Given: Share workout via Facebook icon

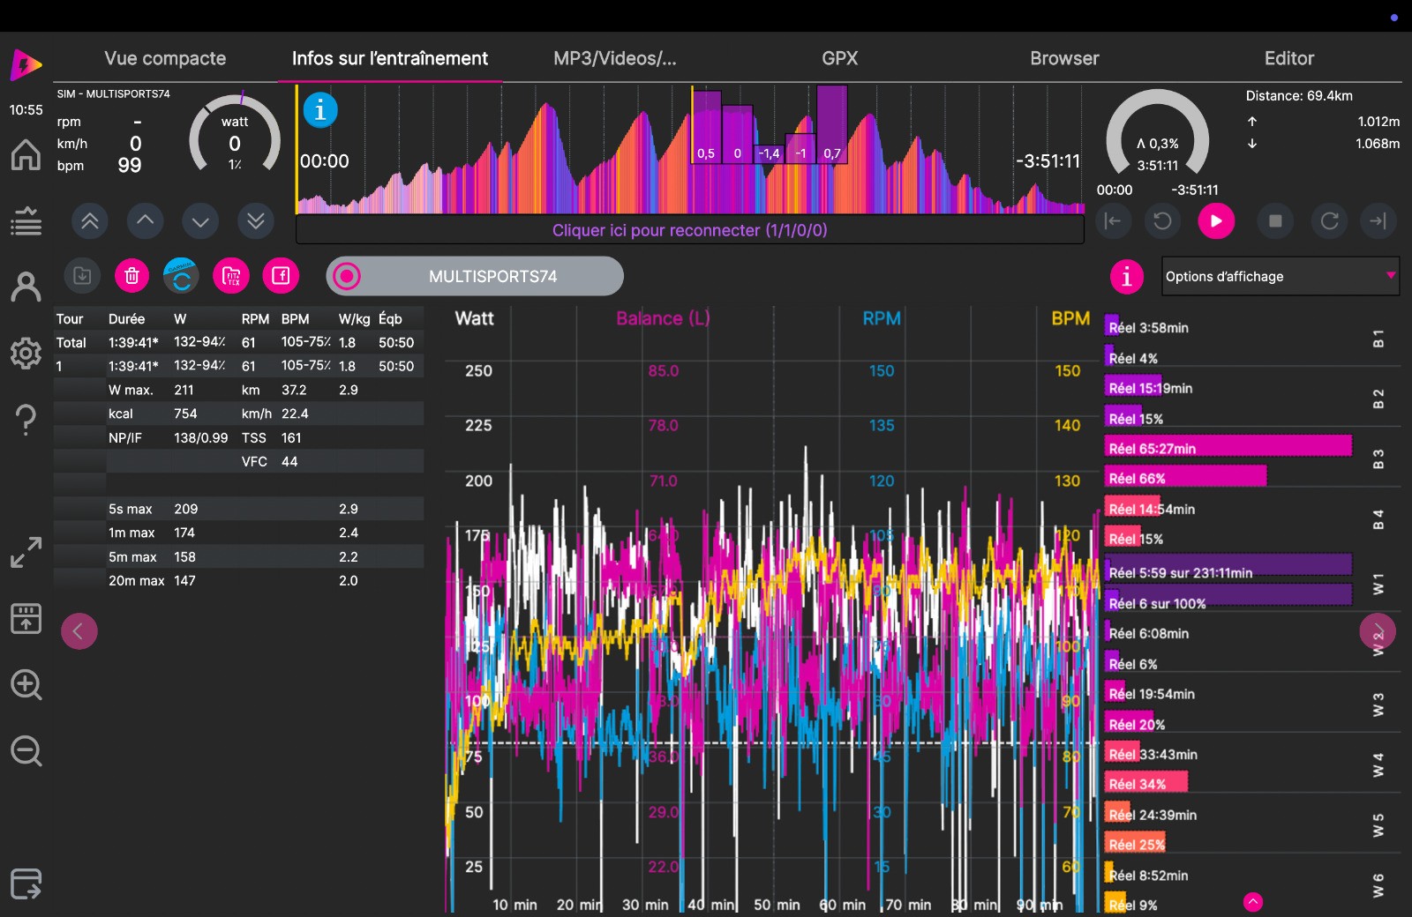Looking at the screenshot, I should tap(281, 276).
